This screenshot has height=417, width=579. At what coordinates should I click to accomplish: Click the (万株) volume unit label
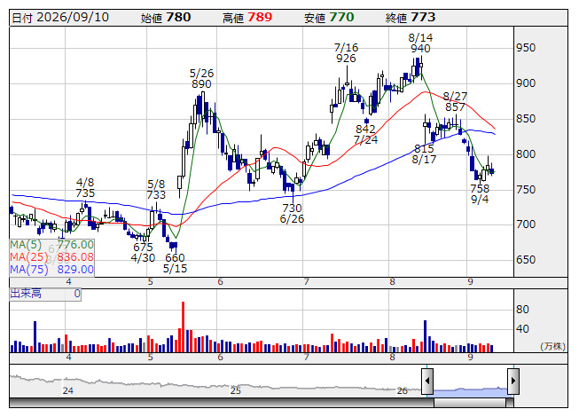click(552, 346)
